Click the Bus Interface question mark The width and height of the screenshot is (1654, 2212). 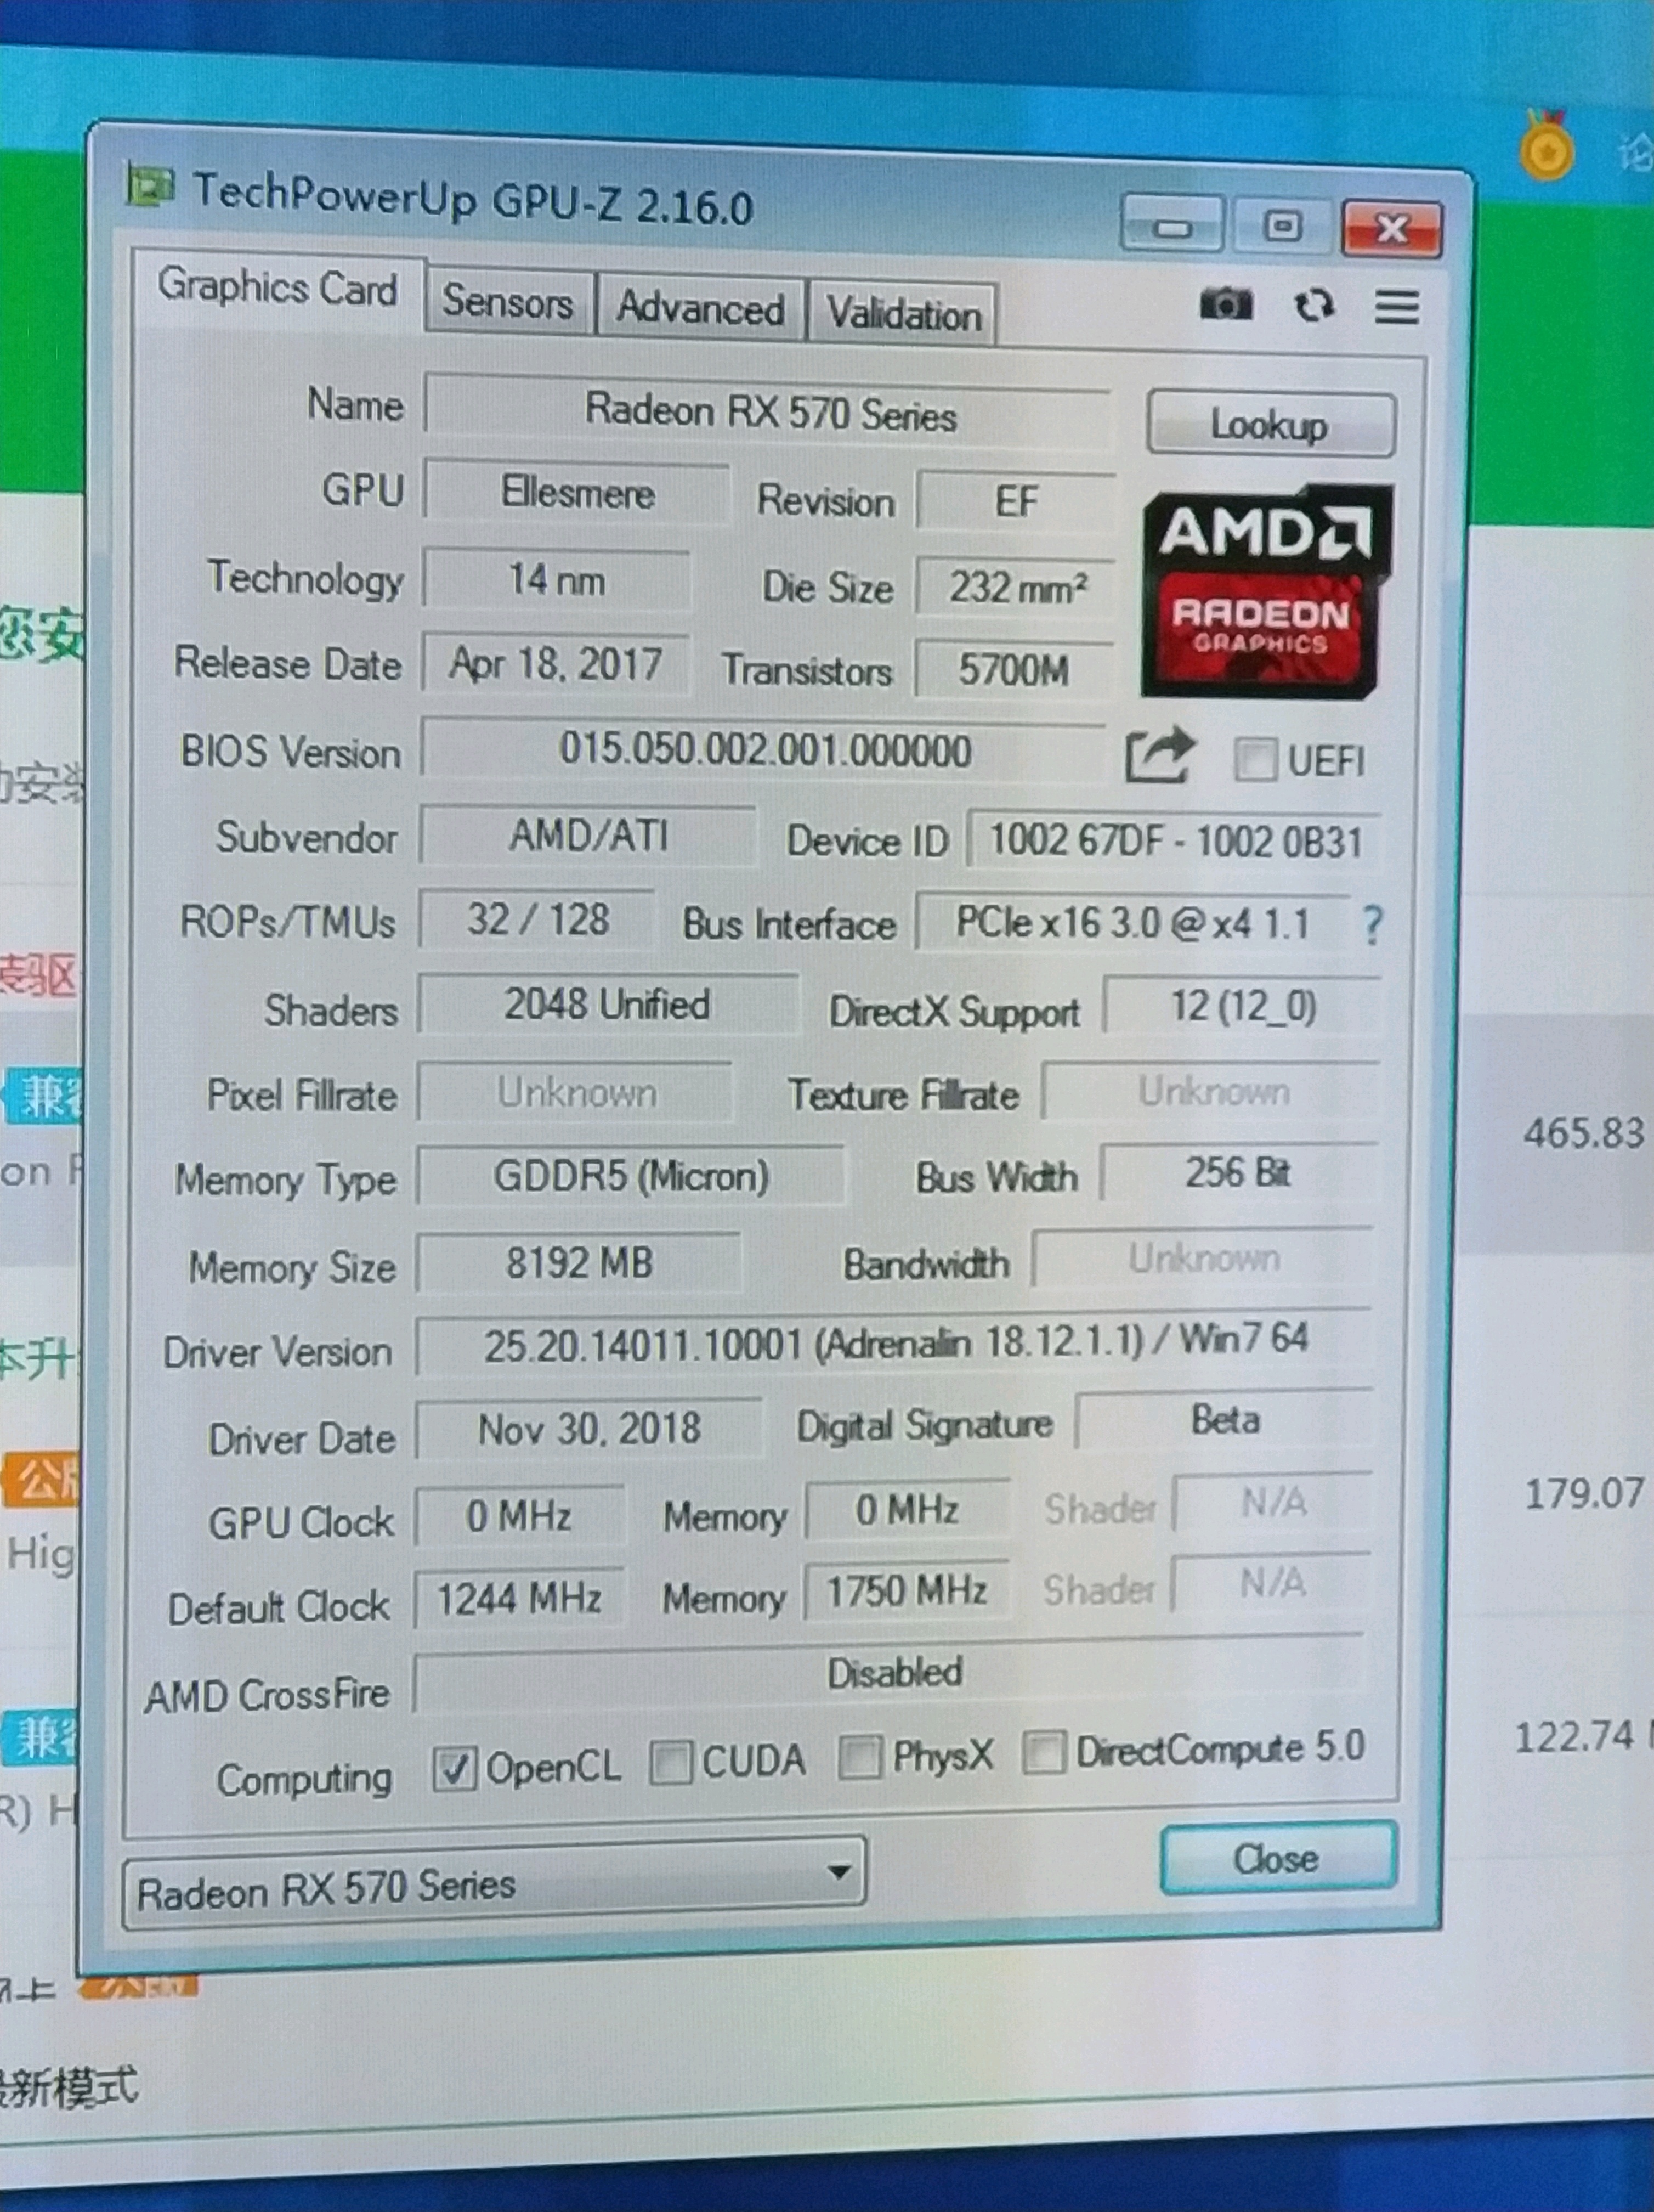(x=1372, y=925)
